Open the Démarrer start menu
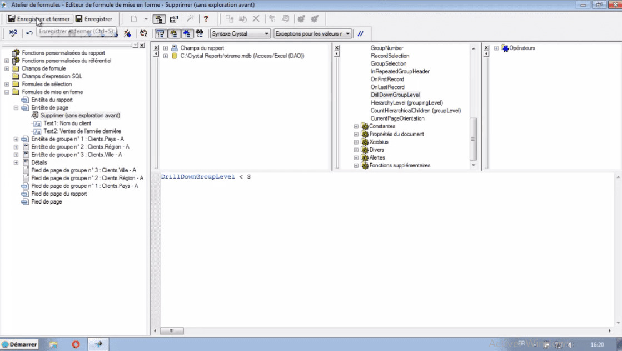 tap(19, 344)
